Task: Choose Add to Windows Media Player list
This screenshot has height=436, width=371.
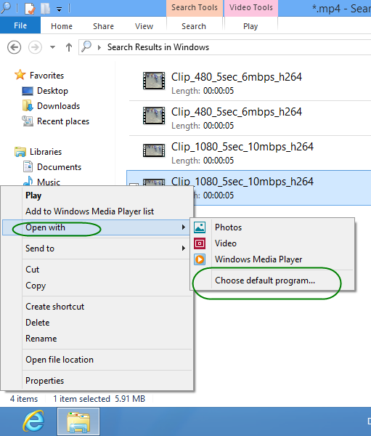Action: pos(97,211)
